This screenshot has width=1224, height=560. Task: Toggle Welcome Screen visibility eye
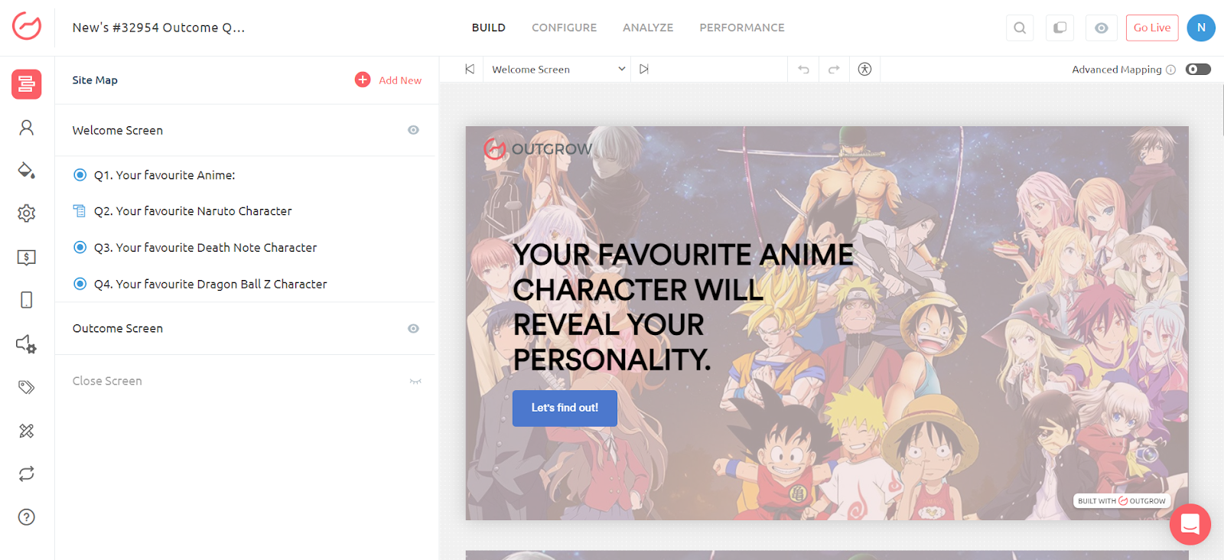(413, 130)
